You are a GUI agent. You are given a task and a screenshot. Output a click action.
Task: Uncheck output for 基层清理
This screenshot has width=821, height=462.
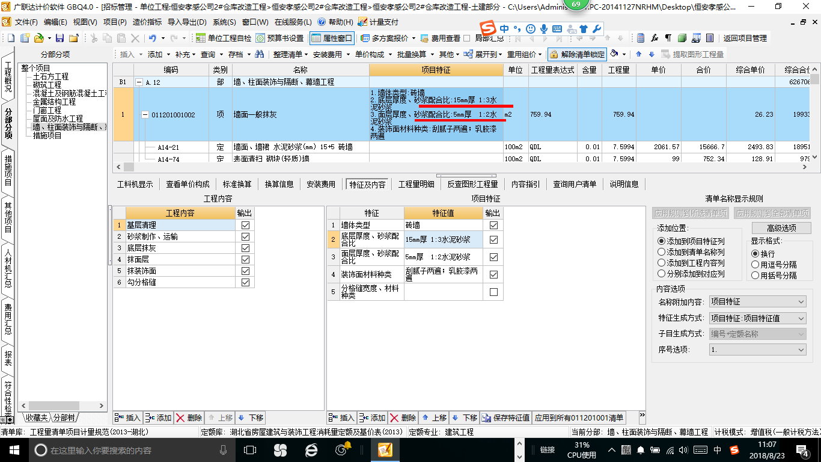click(x=245, y=225)
